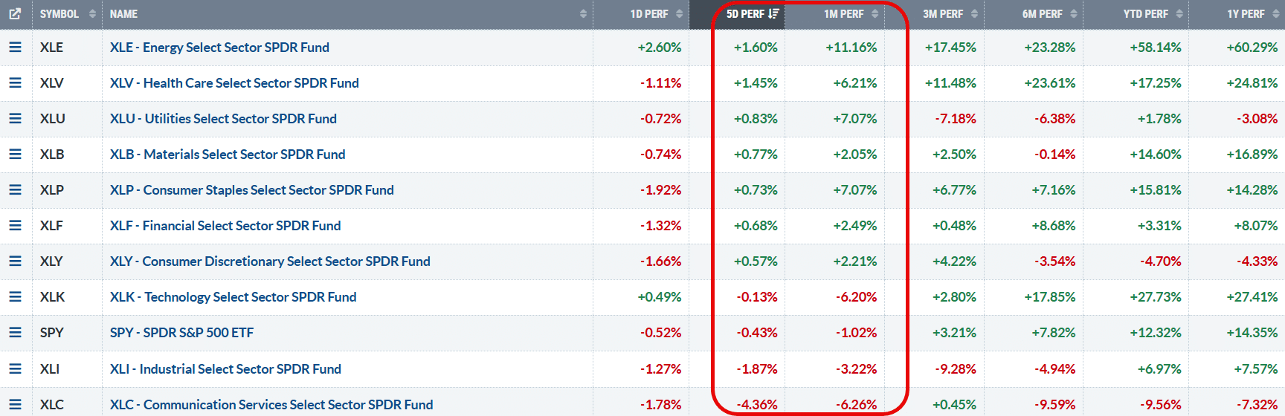Click the -7.18% 3M value for XLU
The height and width of the screenshot is (416, 1285).
(956, 119)
